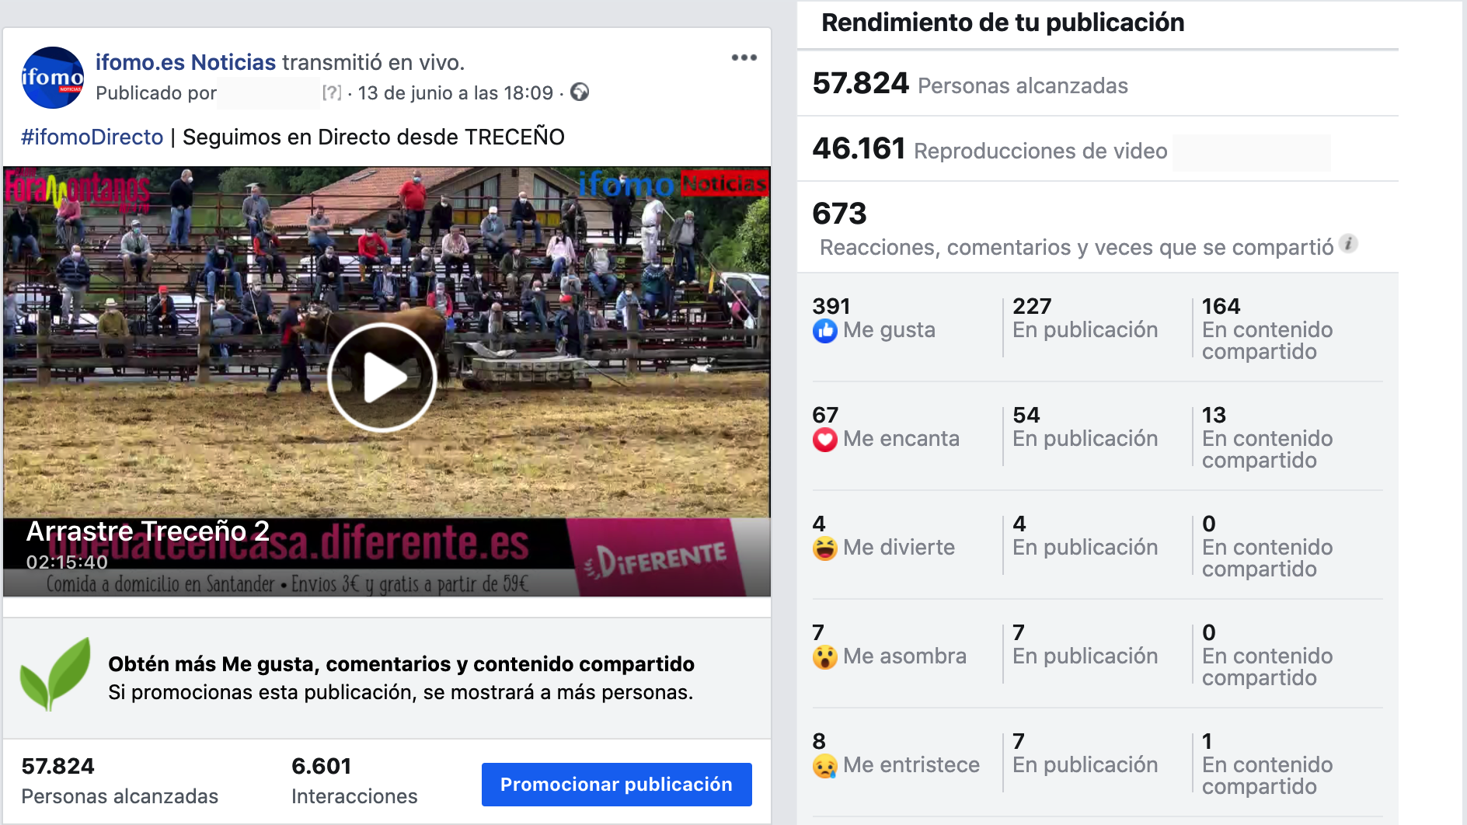Click the [?] help marker beside publisher name

(x=332, y=93)
